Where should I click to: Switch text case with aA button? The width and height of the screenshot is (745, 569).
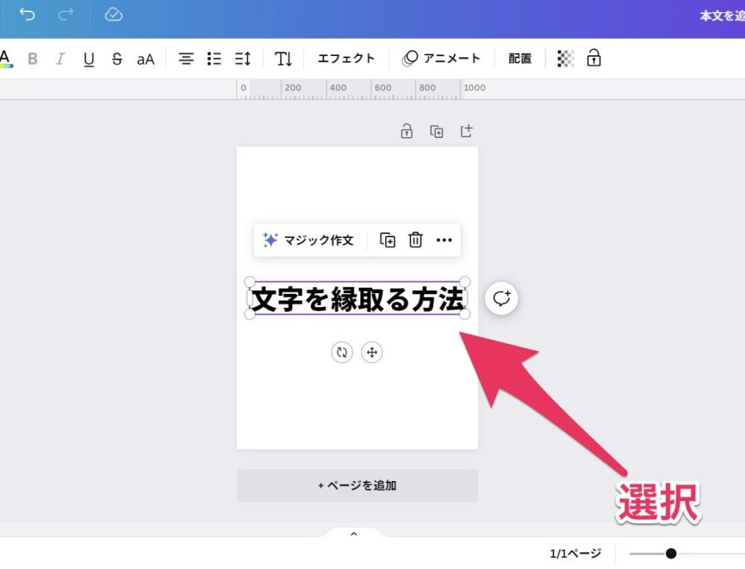(x=145, y=59)
